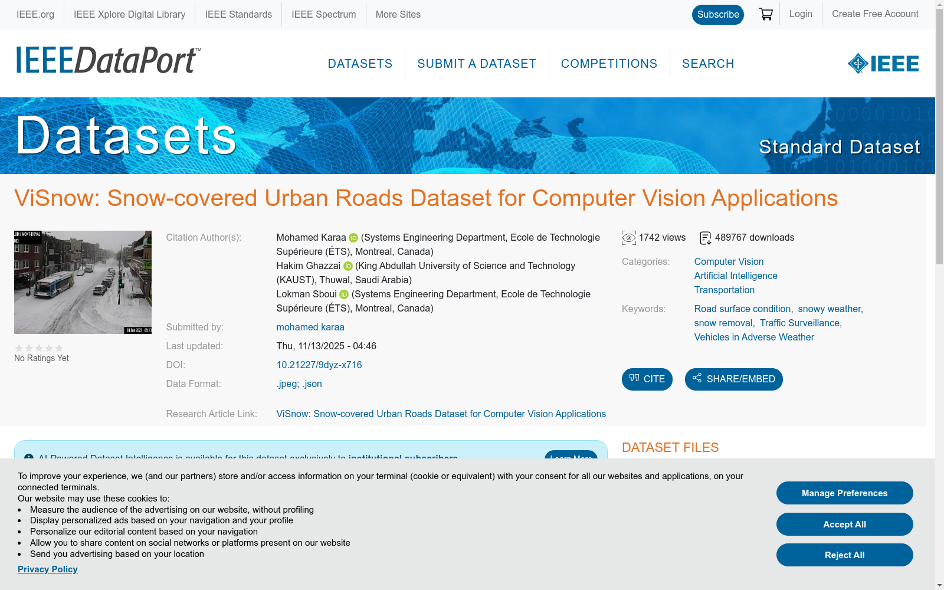Select keyword Road surface condition
This screenshot has width=944, height=590.
[x=743, y=309]
